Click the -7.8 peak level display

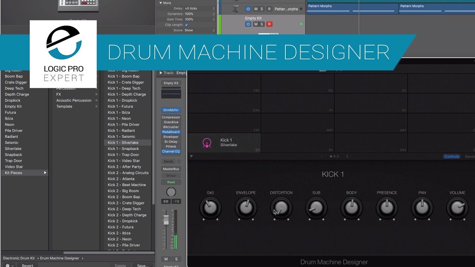click(x=176, y=201)
